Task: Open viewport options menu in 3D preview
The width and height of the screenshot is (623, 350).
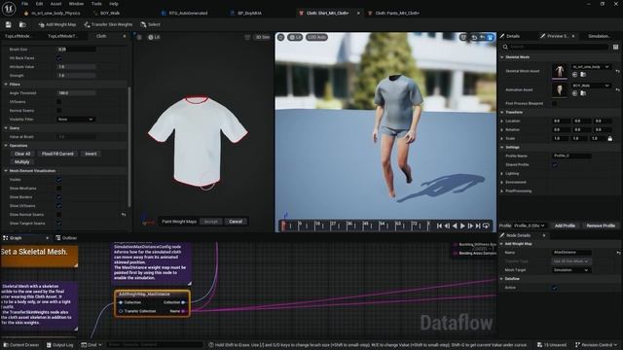Action: 281,37
